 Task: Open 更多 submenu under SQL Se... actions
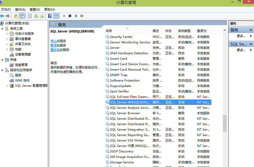click(x=241, y=50)
